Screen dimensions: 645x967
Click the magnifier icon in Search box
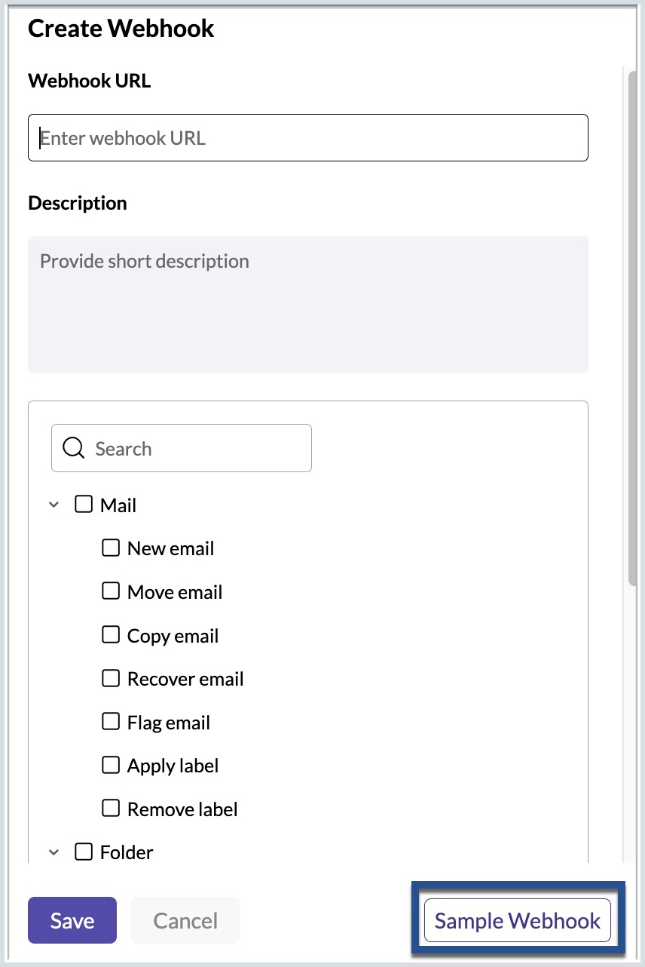click(x=73, y=448)
